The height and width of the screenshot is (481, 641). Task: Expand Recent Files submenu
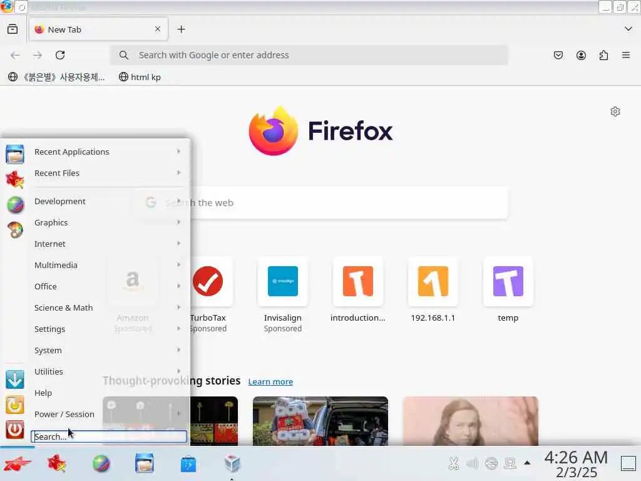point(108,173)
